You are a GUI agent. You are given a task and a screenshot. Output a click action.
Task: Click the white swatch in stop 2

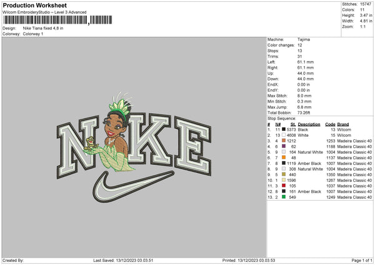284,135
